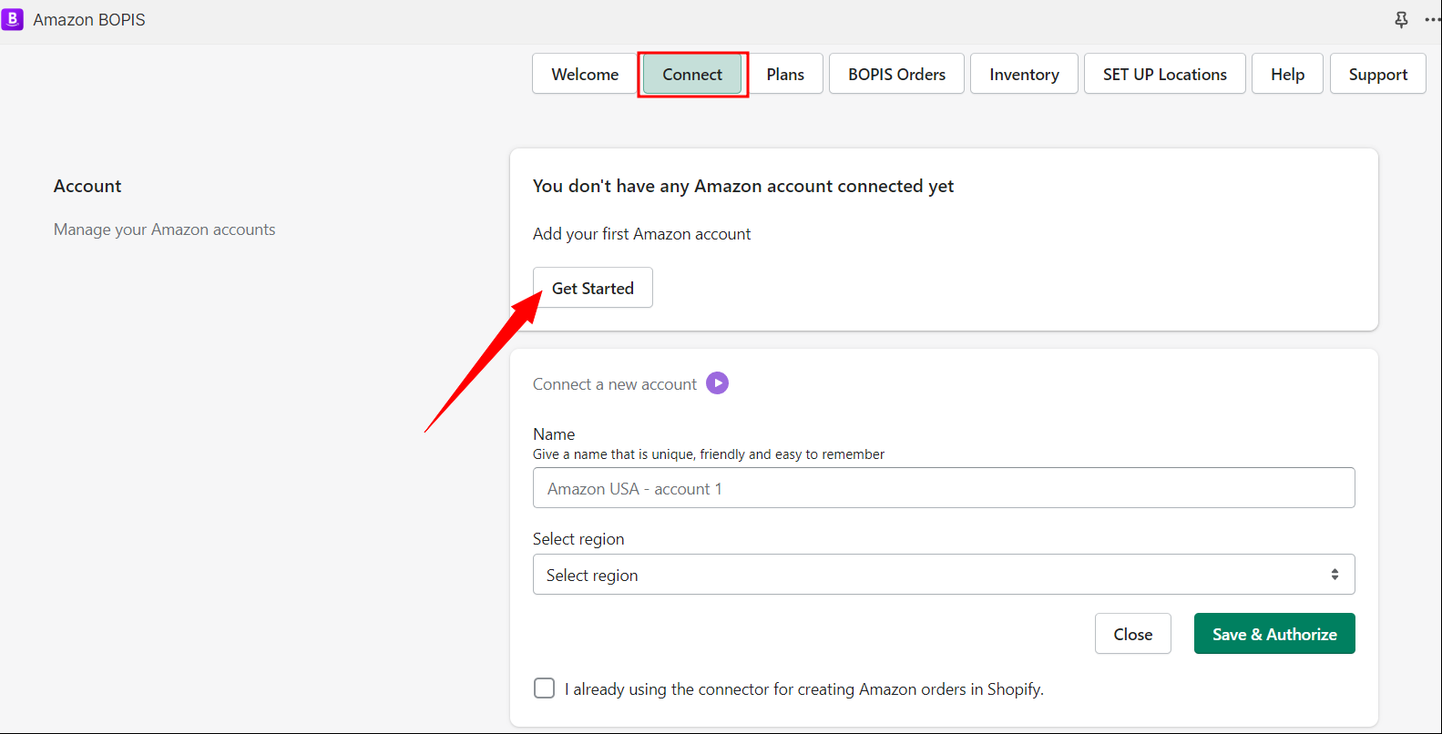Pin the app using the pin icon
This screenshot has width=1442, height=734.
[1401, 19]
